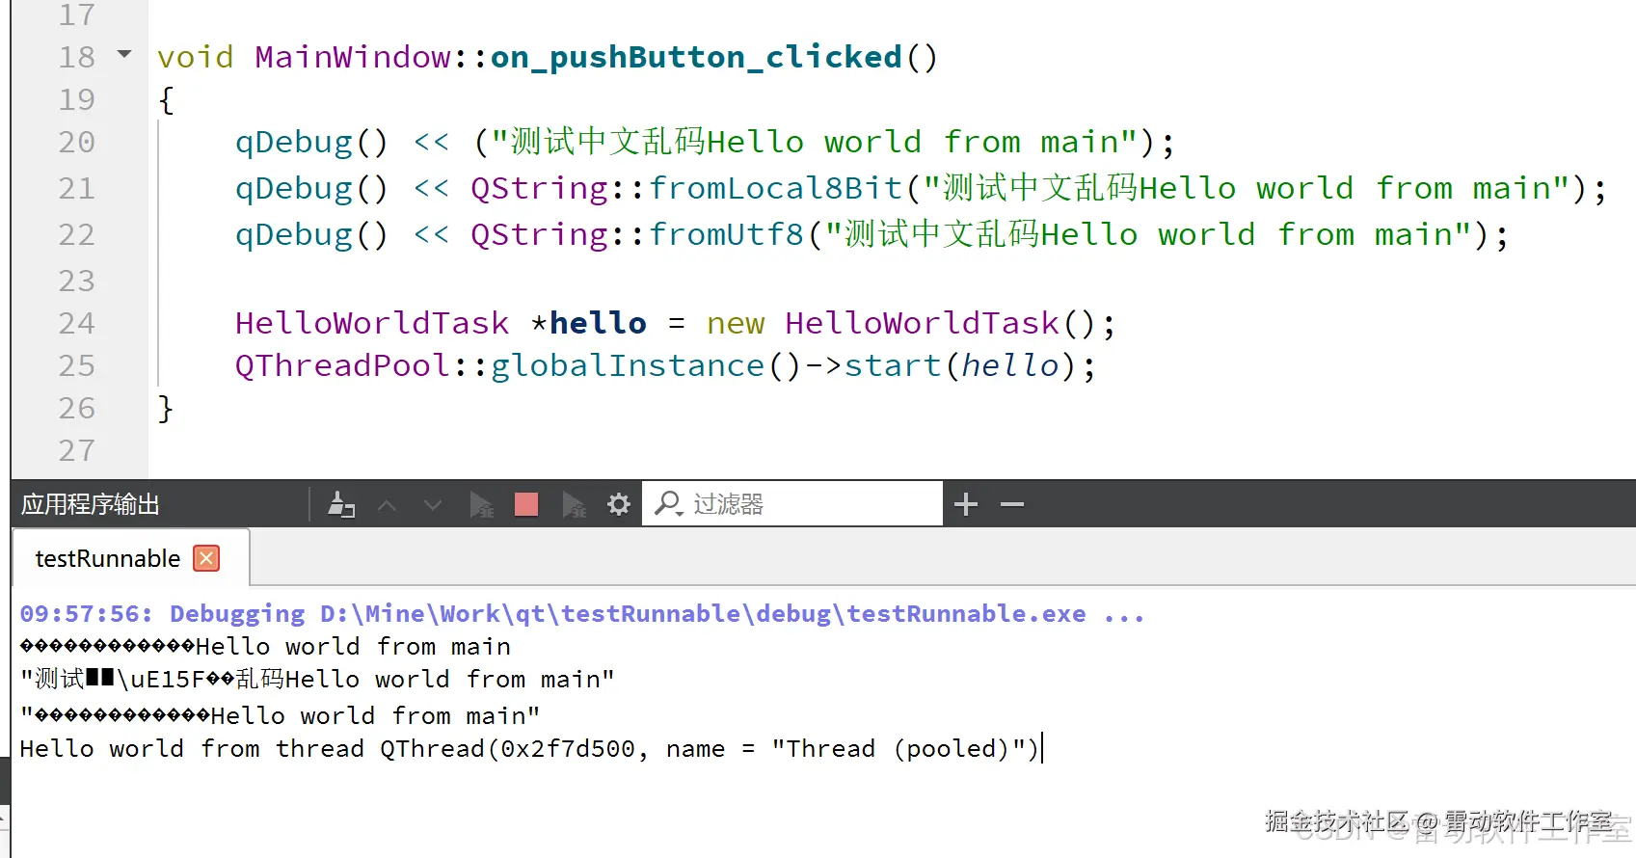Re-run the application with green play icon
Screen dimensions: 1636x858
[x=480, y=504]
